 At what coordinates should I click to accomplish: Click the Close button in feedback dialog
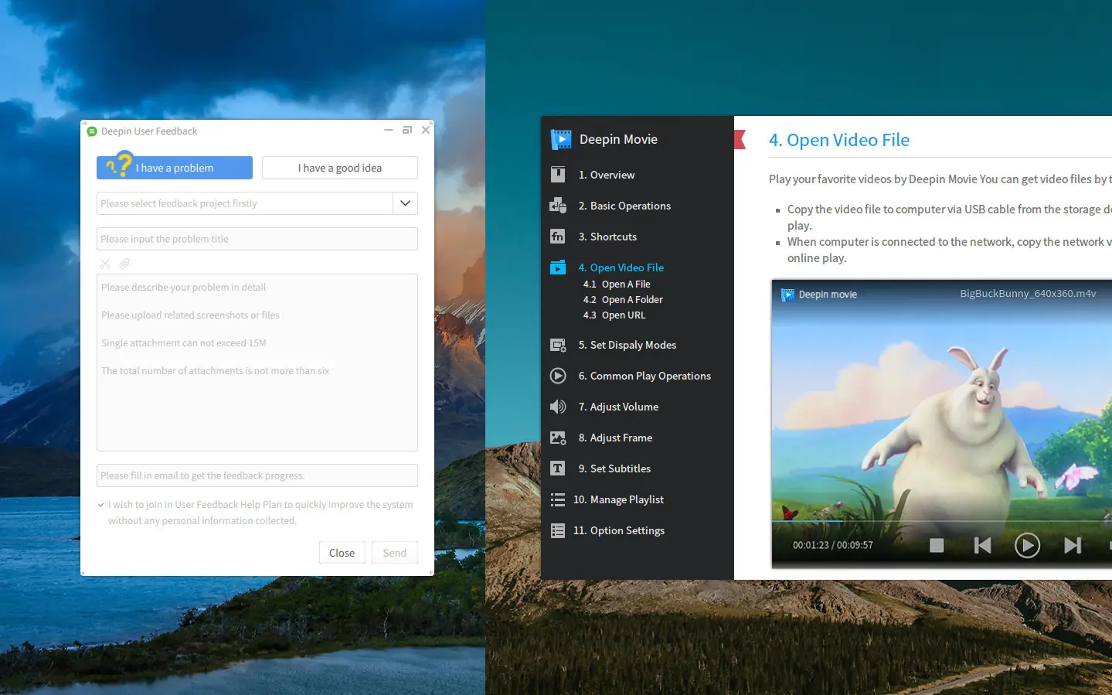click(x=342, y=553)
